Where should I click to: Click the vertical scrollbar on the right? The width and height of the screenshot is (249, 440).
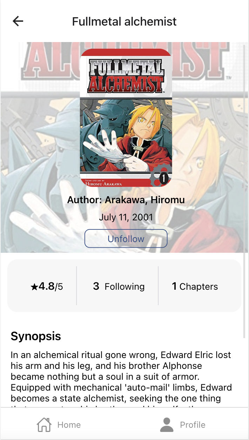click(244, 191)
